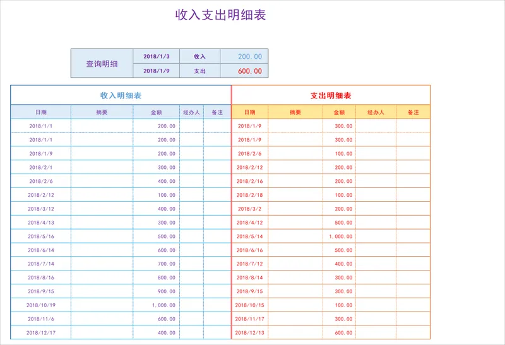
Task: Click expense table 金额 column header
Action: point(339,112)
